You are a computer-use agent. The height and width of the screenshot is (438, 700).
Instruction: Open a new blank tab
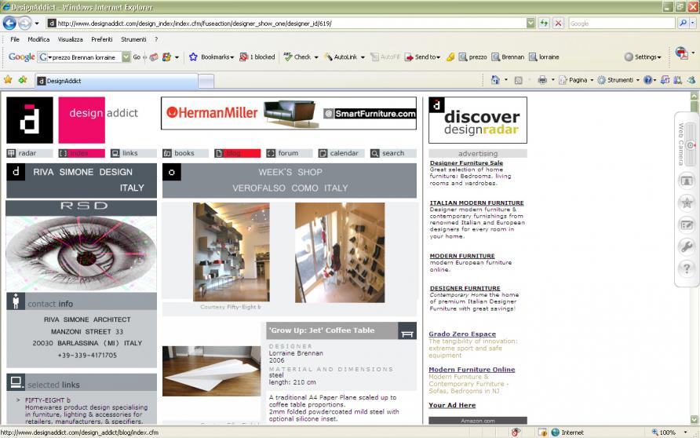click(206, 81)
